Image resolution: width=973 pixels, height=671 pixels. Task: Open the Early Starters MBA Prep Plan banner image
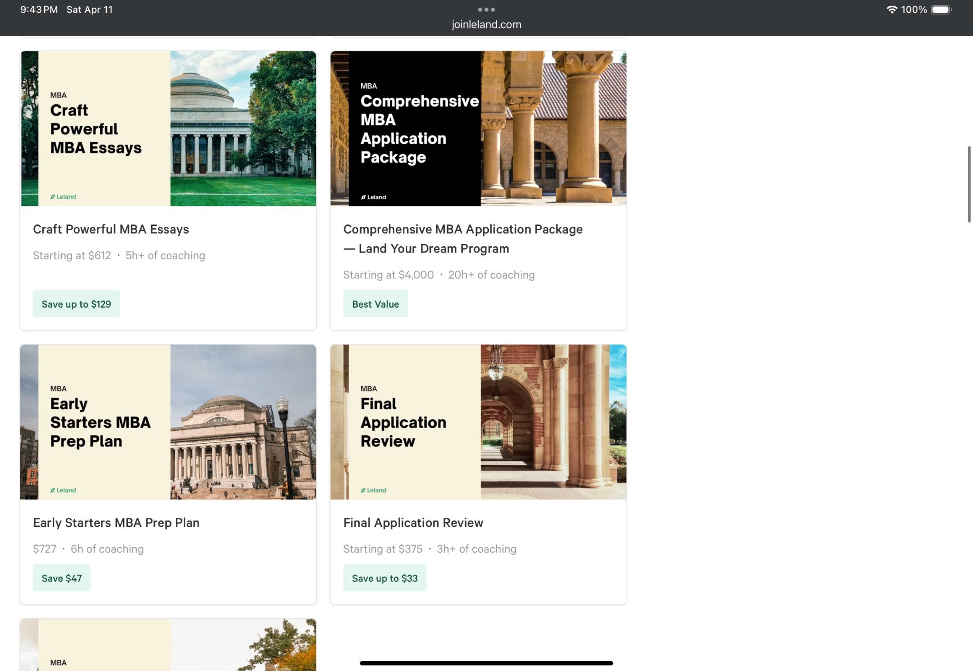168,422
